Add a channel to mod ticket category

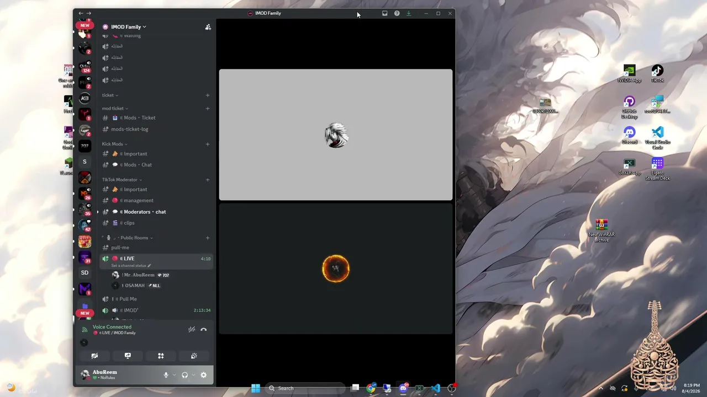coord(208,109)
